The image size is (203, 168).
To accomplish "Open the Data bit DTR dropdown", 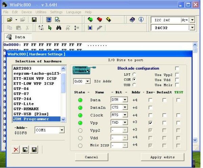I will (125, 100).
